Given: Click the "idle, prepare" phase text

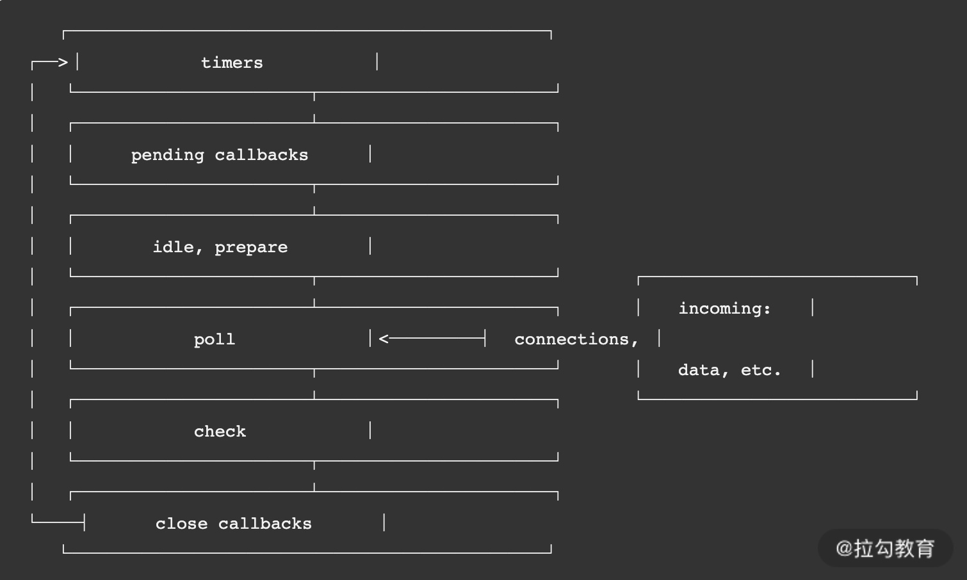Looking at the screenshot, I should click(x=220, y=247).
